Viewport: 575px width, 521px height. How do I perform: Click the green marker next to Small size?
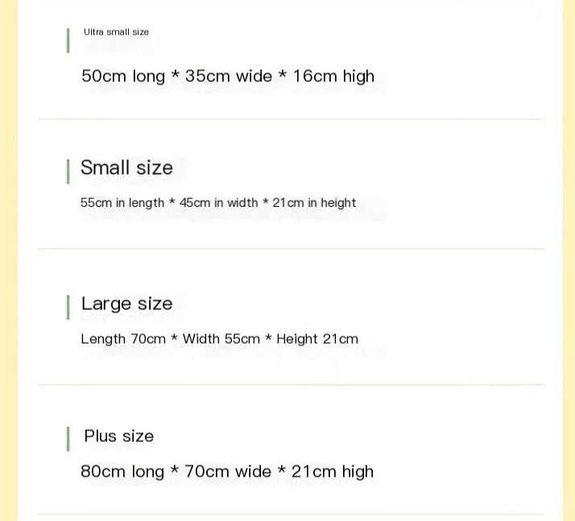pyautogui.click(x=68, y=171)
